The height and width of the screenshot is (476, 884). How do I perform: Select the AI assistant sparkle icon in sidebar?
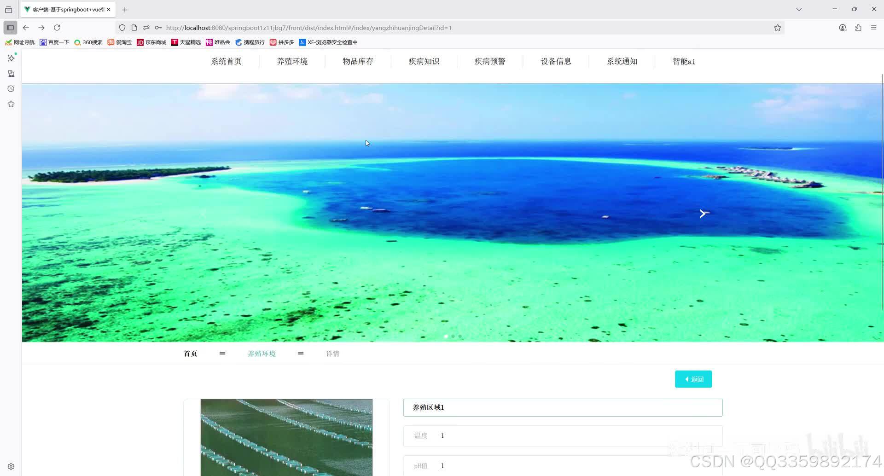[11, 58]
